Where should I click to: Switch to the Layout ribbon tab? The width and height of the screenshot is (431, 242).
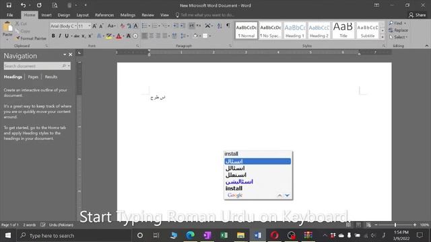(82, 15)
